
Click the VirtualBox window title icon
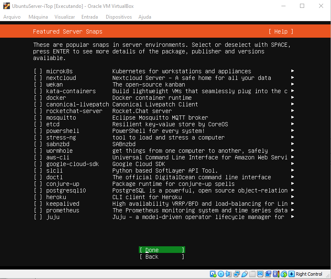click(x=7, y=6)
